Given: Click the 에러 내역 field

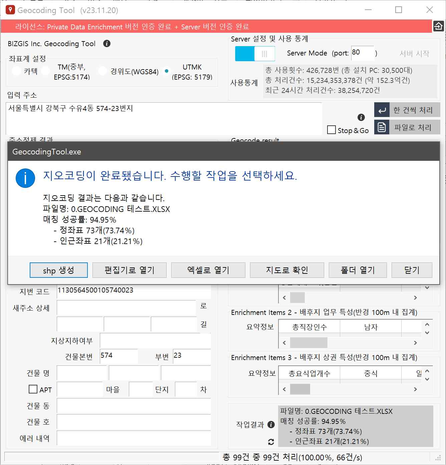Looking at the screenshot, I should [134, 438].
